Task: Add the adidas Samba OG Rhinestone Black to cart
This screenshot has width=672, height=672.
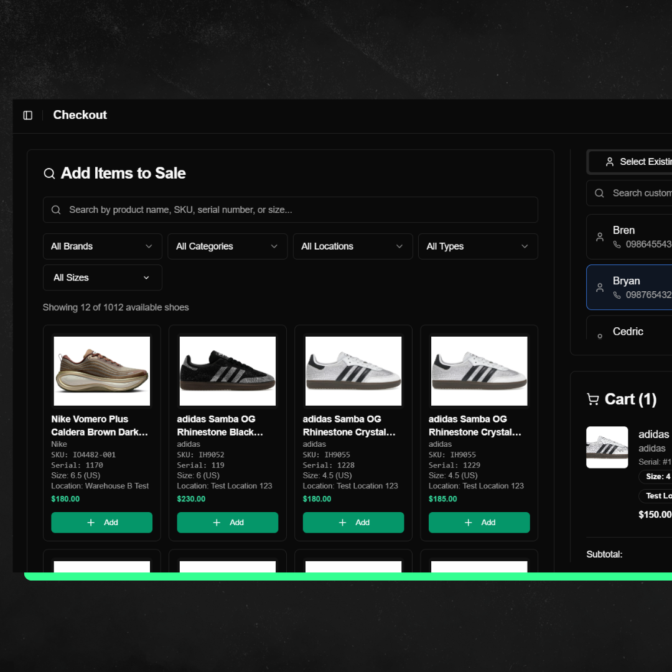Action: pyautogui.click(x=227, y=523)
